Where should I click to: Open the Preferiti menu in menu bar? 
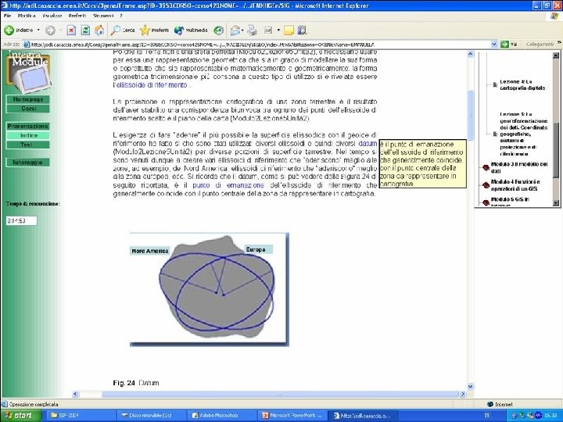(x=77, y=16)
